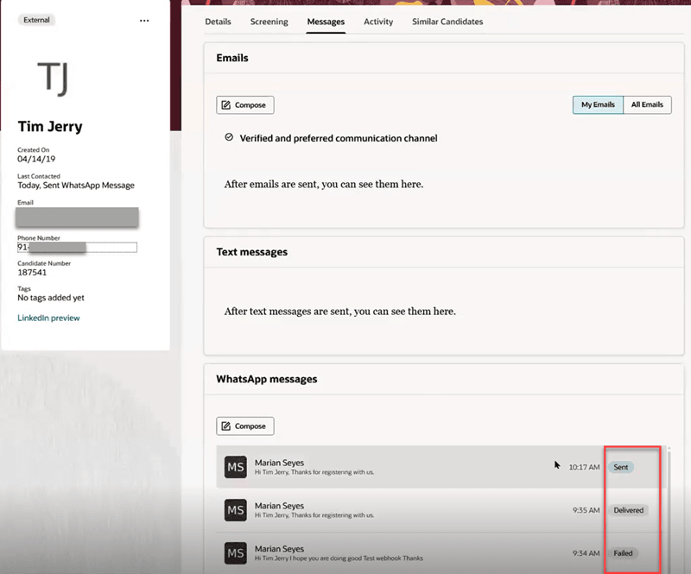Image resolution: width=691 pixels, height=574 pixels.
Task: Click 'Today, Sent WhatsApp Message' text
Action: tap(76, 186)
